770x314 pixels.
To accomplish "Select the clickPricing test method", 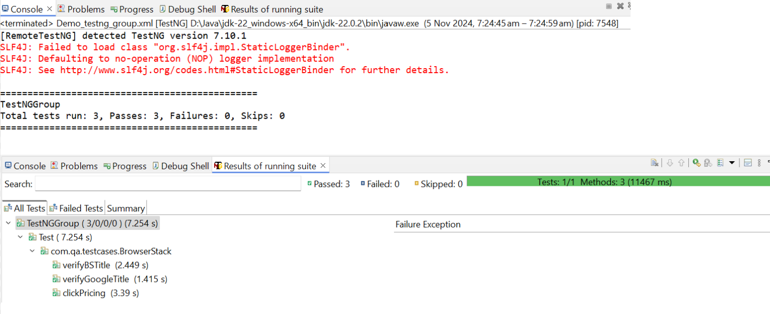I will pyautogui.click(x=84, y=293).
